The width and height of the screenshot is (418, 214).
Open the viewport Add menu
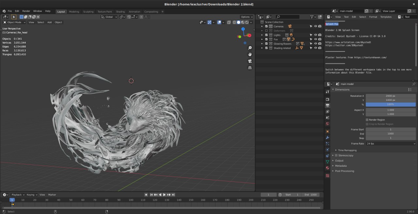tap(49, 22)
